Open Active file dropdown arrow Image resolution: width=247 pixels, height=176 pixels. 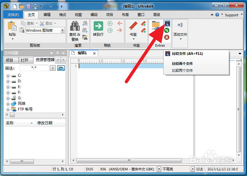click(181, 39)
